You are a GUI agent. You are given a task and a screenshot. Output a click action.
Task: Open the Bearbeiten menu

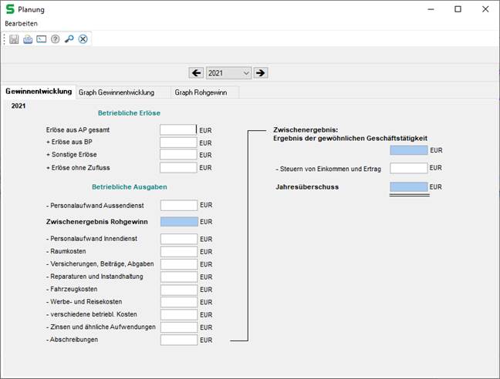tap(21, 24)
